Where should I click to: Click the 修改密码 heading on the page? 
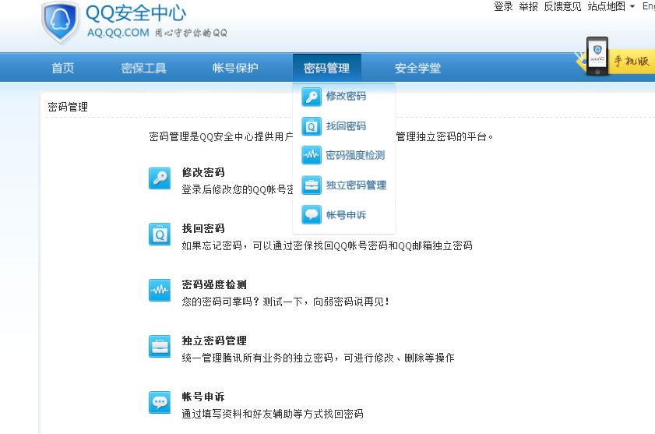click(203, 172)
